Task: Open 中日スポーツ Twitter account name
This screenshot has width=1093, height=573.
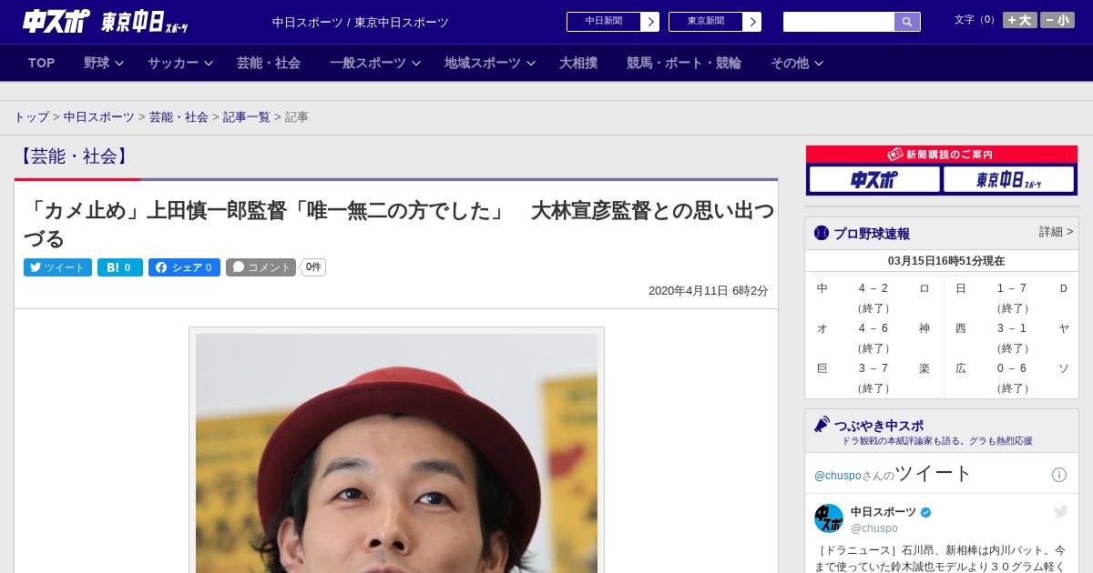Action: [884, 512]
